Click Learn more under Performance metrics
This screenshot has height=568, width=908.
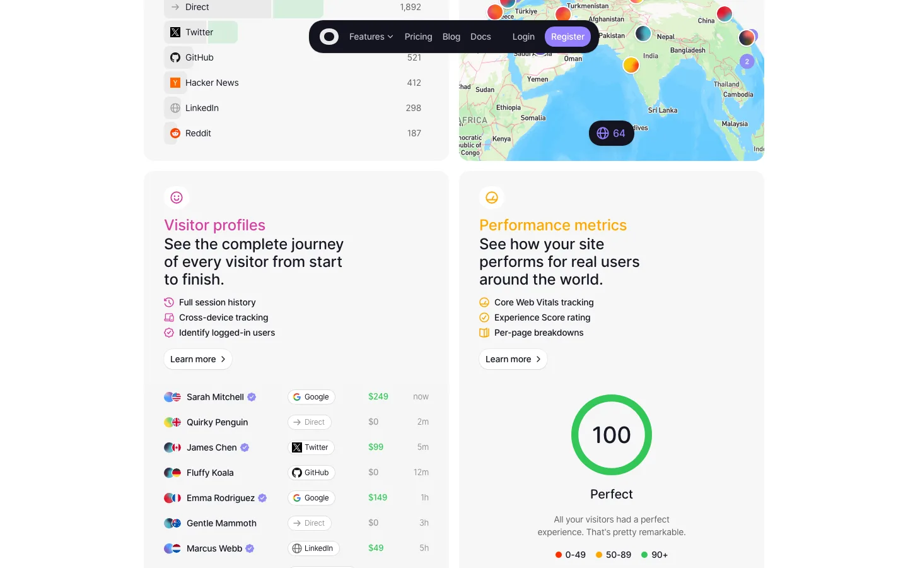[x=513, y=359]
